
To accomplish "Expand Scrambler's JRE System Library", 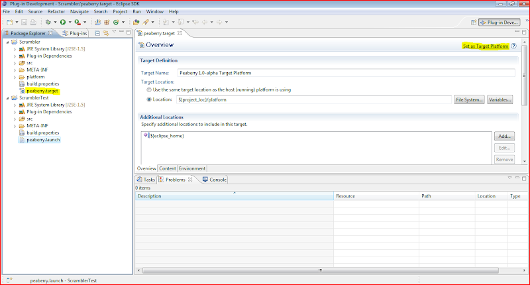I will pyautogui.click(x=15, y=49).
